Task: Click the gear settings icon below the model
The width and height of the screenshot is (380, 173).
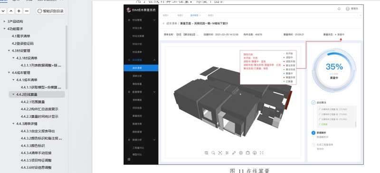Action: point(241,153)
